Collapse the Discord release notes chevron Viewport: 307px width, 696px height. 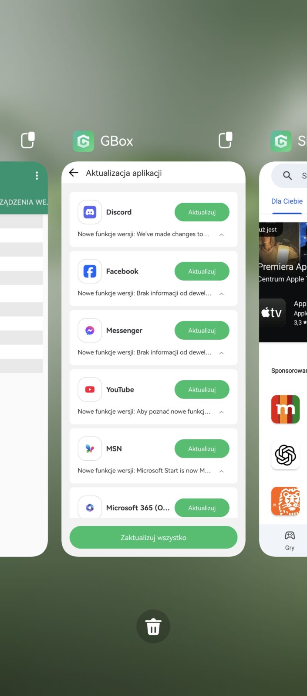pyautogui.click(x=221, y=234)
